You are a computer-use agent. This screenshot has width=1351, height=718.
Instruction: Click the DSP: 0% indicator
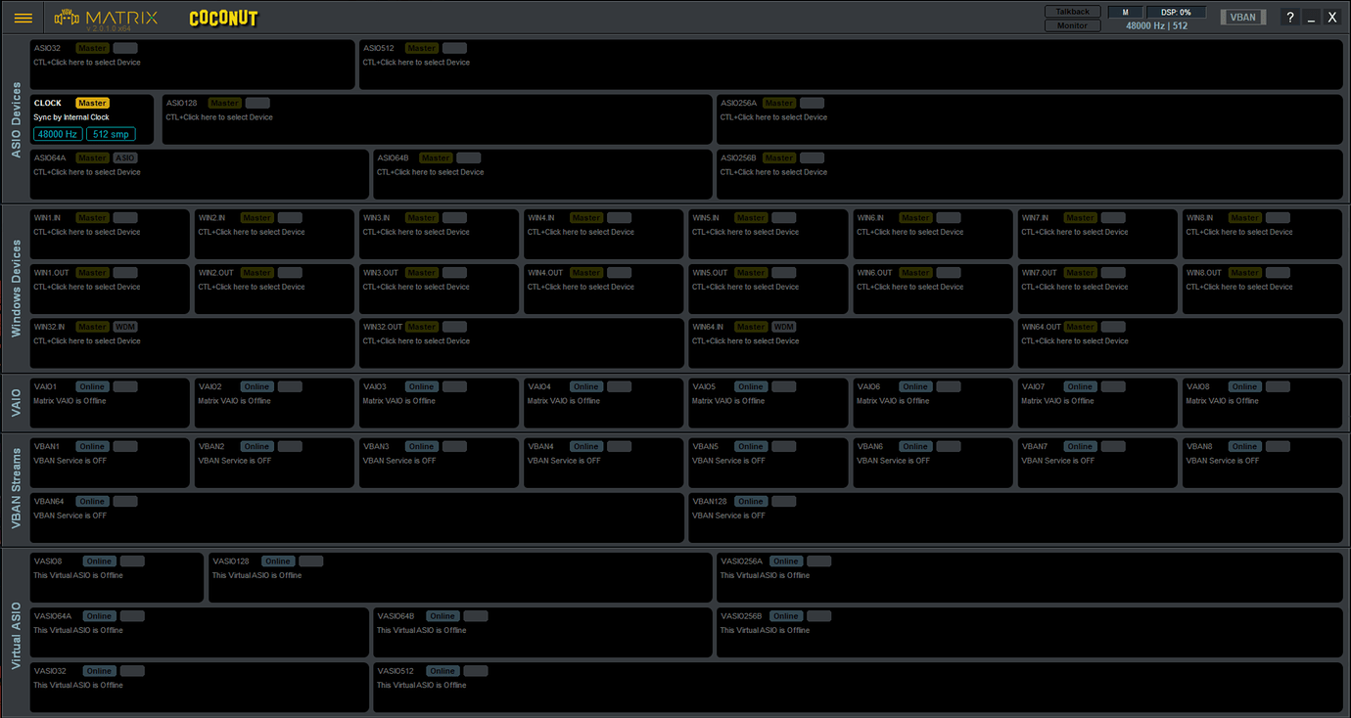tap(1176, 11)
